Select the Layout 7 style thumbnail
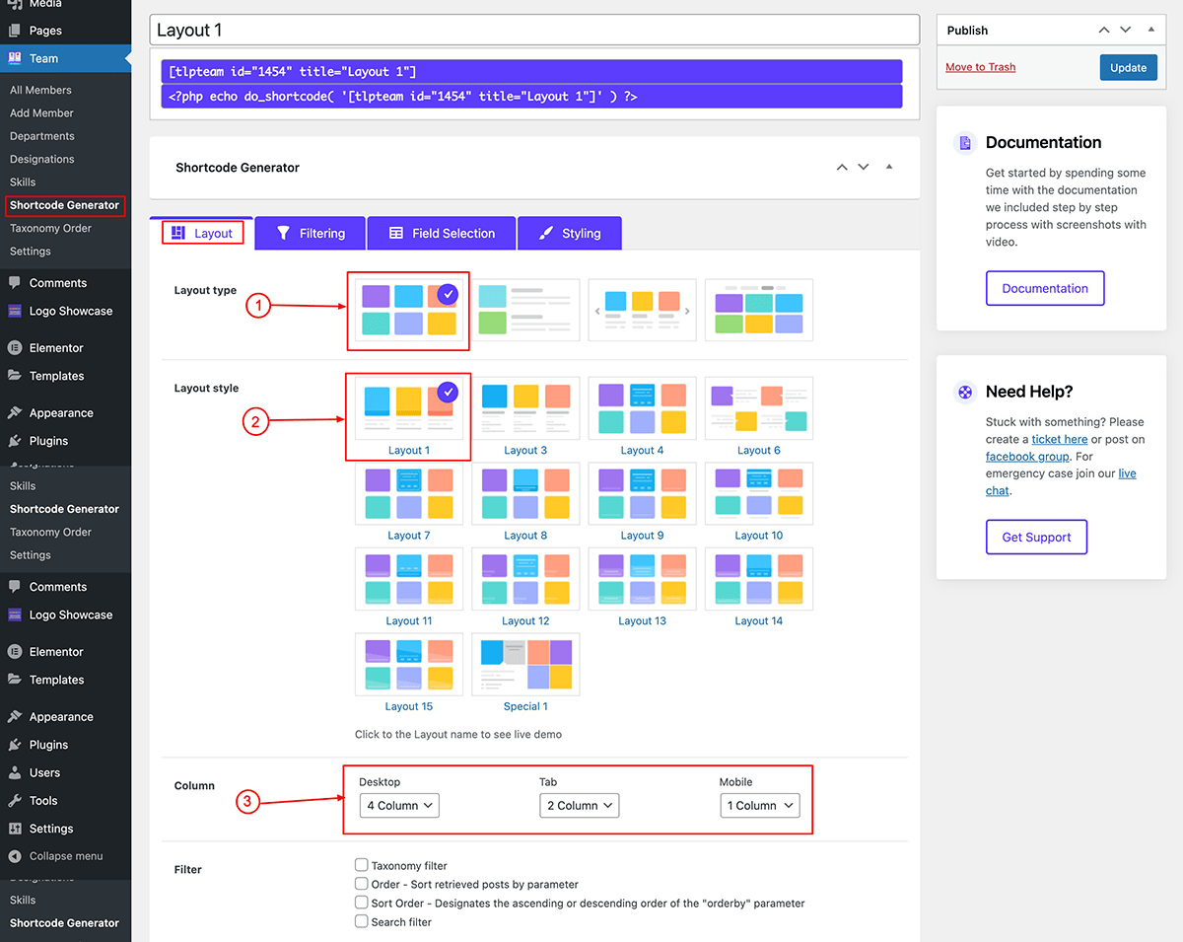This screenshot has height=942, width=1183. 409,493
